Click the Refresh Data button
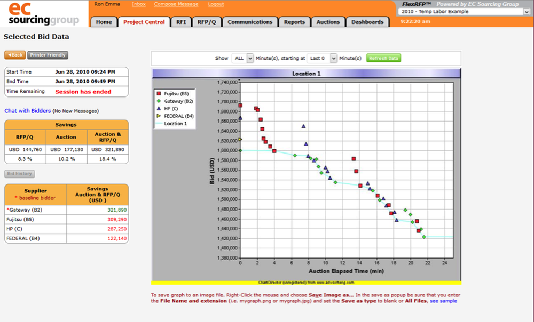534x322 pixels. point(383,58)
